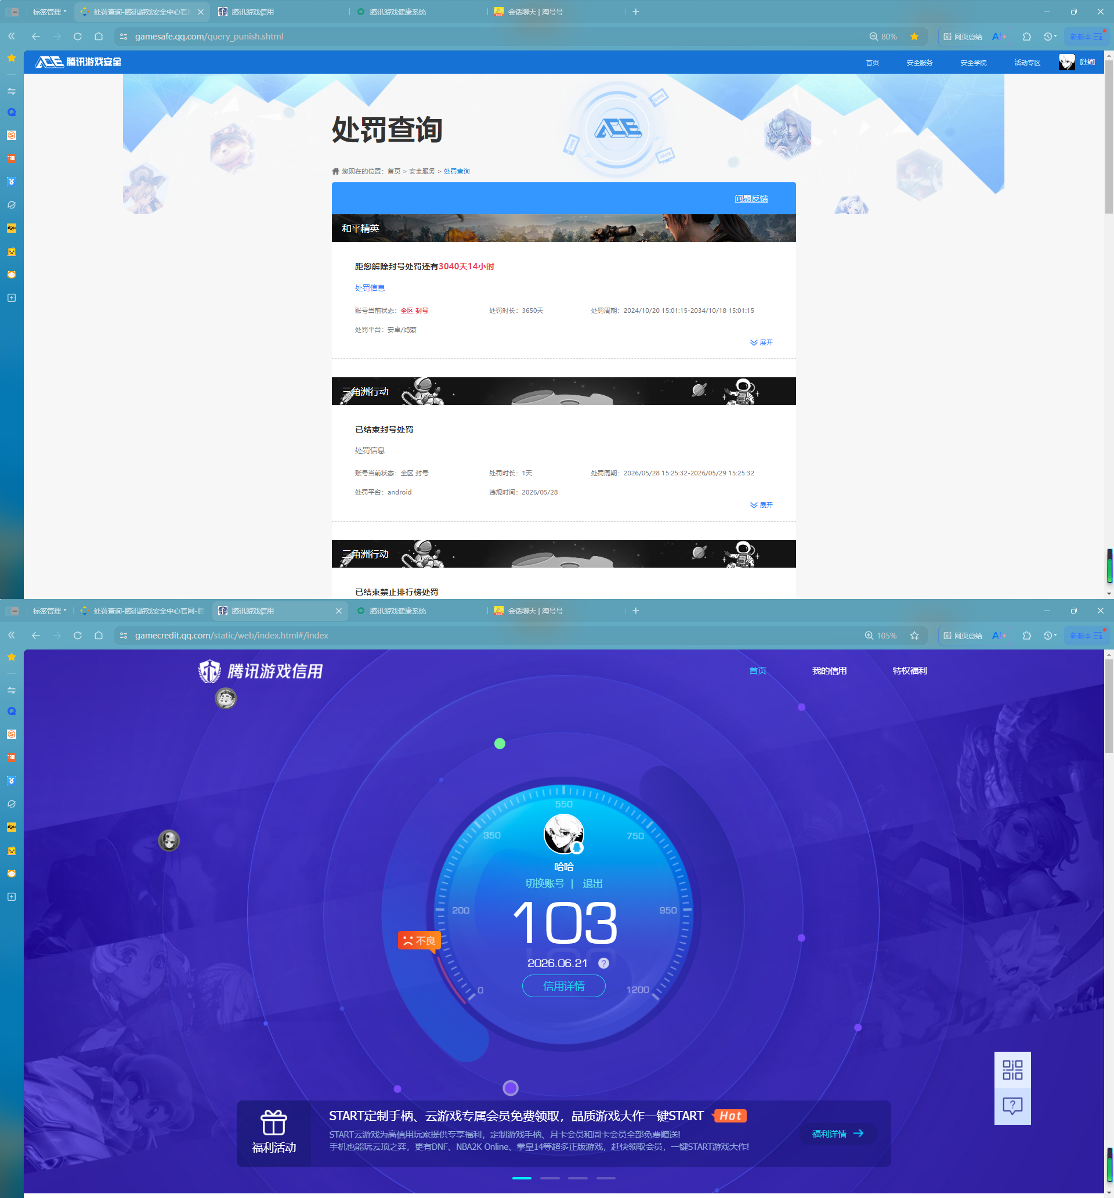Open 安全学院 in the ACE navigation bar
The width and height of the screenshot is (1114, 1198).
point(973,63)
